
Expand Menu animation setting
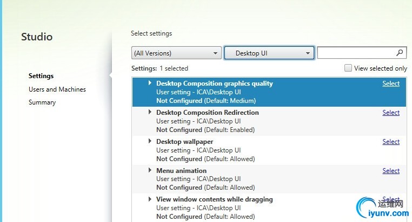pos(150,170)
